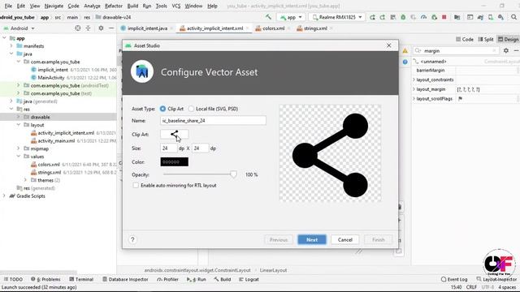This screenshot has width=520, height=292.
Task: Click the Search Everywhere magnifier icon
Action: click(x=513, y=17)
